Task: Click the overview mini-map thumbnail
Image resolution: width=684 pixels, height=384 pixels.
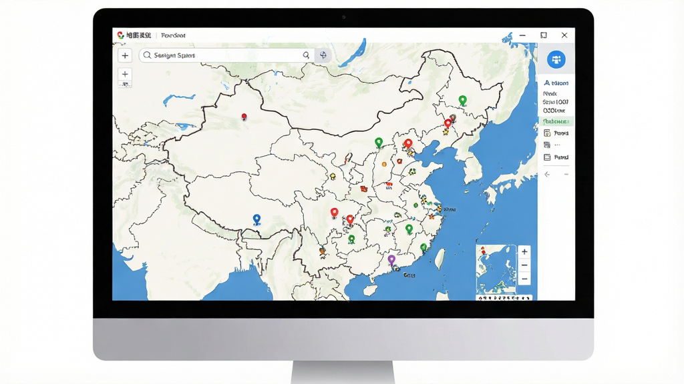Action: (496, 269)
